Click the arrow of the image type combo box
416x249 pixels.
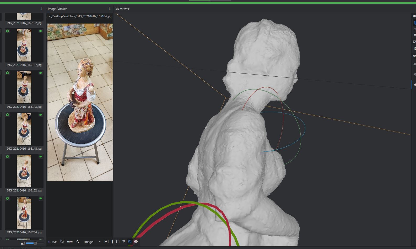[99, 242]
